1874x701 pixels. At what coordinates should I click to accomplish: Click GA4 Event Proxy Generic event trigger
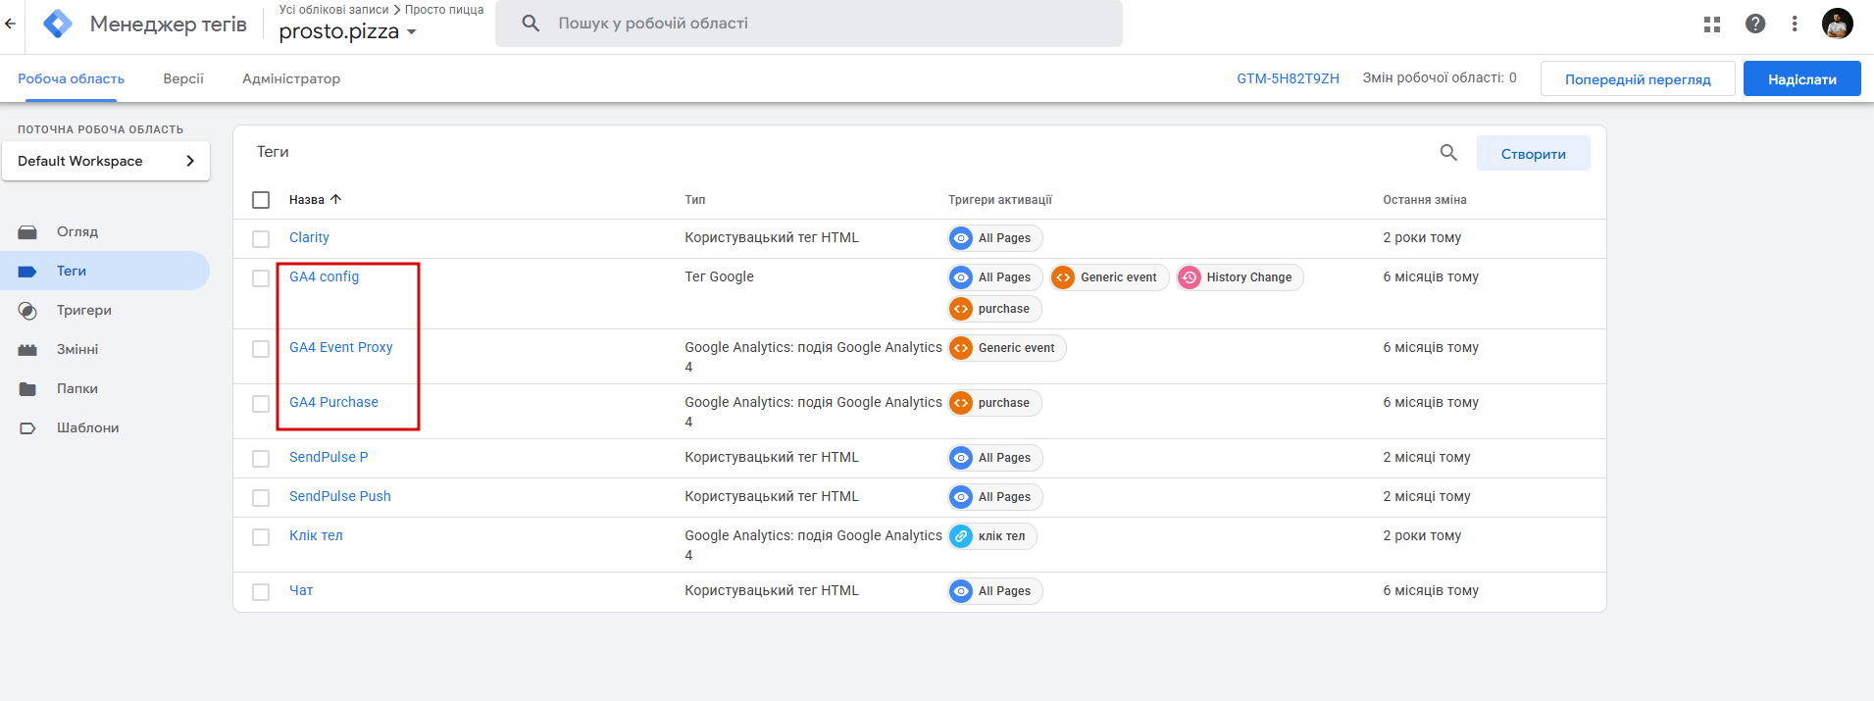(x=1007, y=348)
